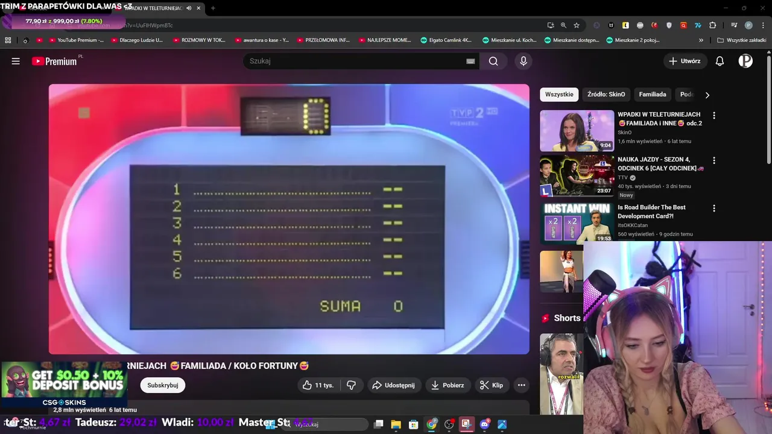Click the zoom magnifier in address bar
Screen dimensions: 772x434
tap(563, 25)
